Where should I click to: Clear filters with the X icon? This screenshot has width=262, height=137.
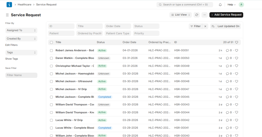tap(205, 26)
